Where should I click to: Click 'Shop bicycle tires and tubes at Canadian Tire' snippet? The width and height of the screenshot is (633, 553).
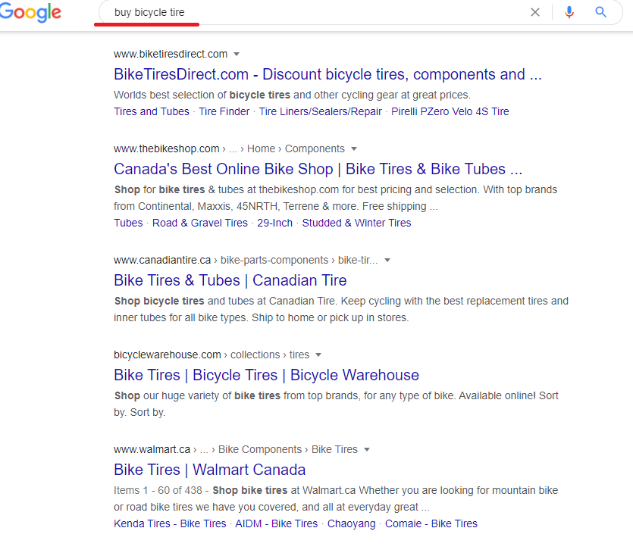coord(225,301)
